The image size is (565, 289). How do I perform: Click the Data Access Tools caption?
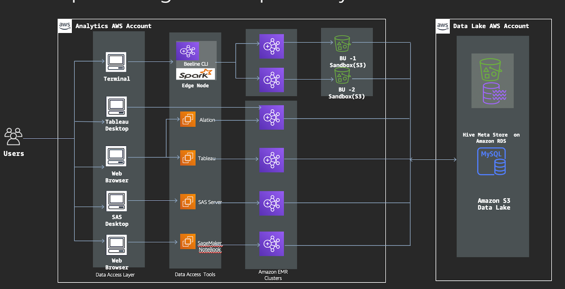tap(195, 275)
